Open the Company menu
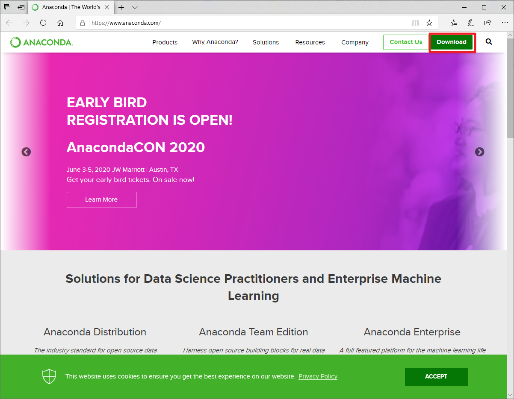514x399 pixels. (x=355, y=42)
